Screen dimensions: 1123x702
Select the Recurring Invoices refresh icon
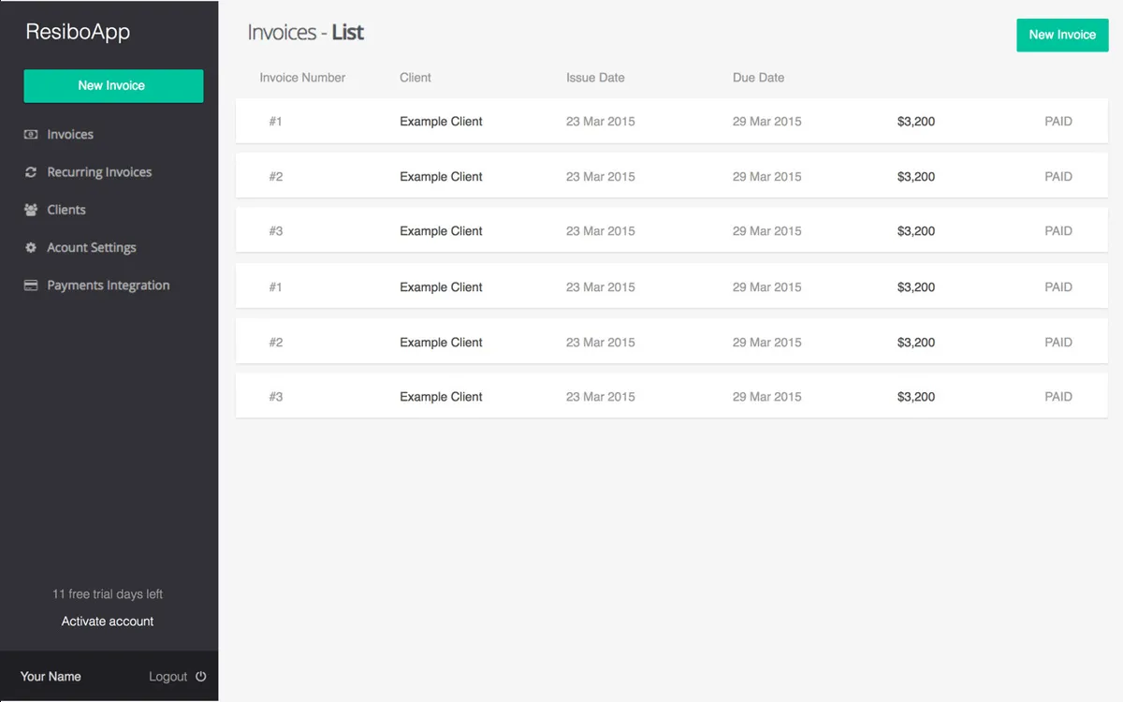pyautogui.click(x=31, y=171)
